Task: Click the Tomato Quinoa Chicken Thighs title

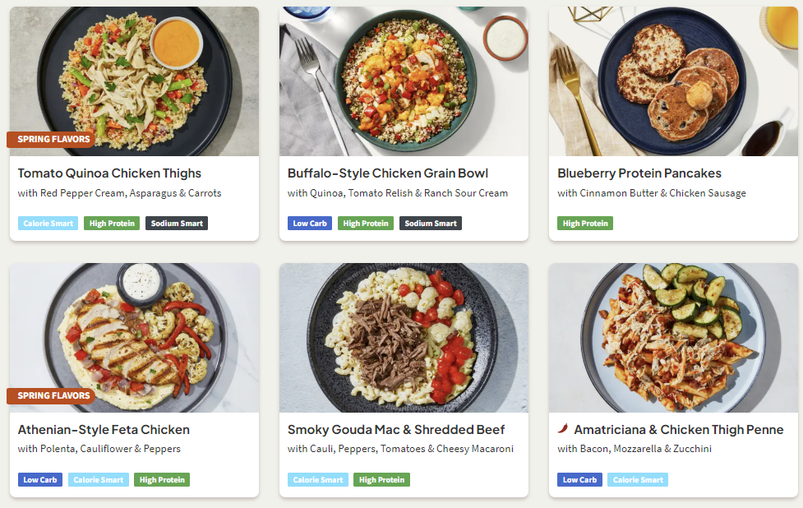Action: [109, 173]
